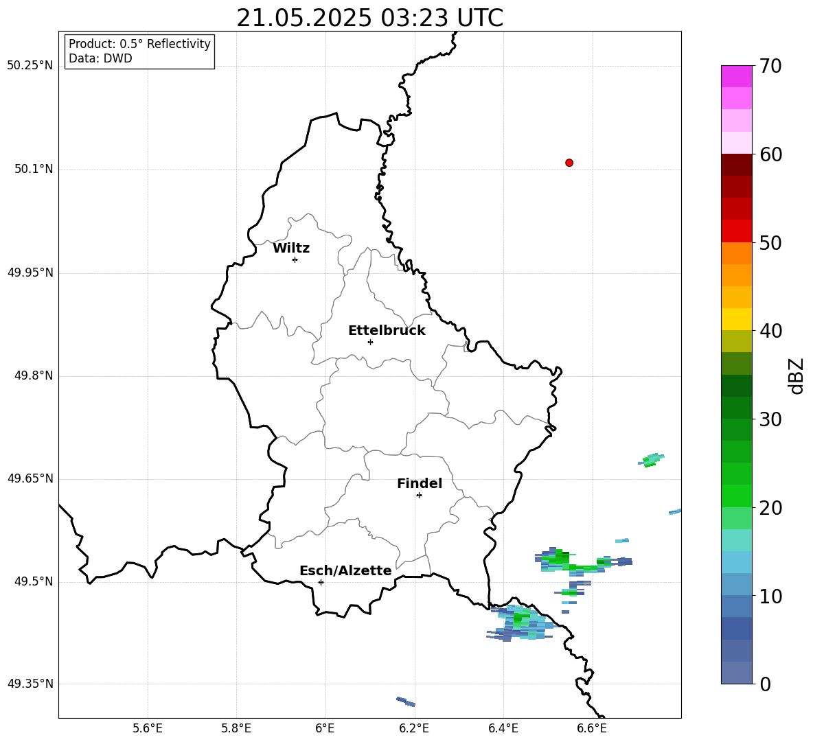Click the Wiltz station label

(x=291, y=248)
